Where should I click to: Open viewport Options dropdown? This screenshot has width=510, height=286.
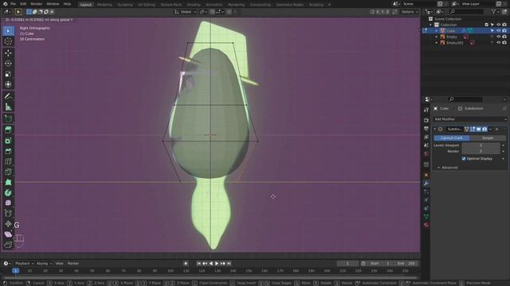[409, 12]
